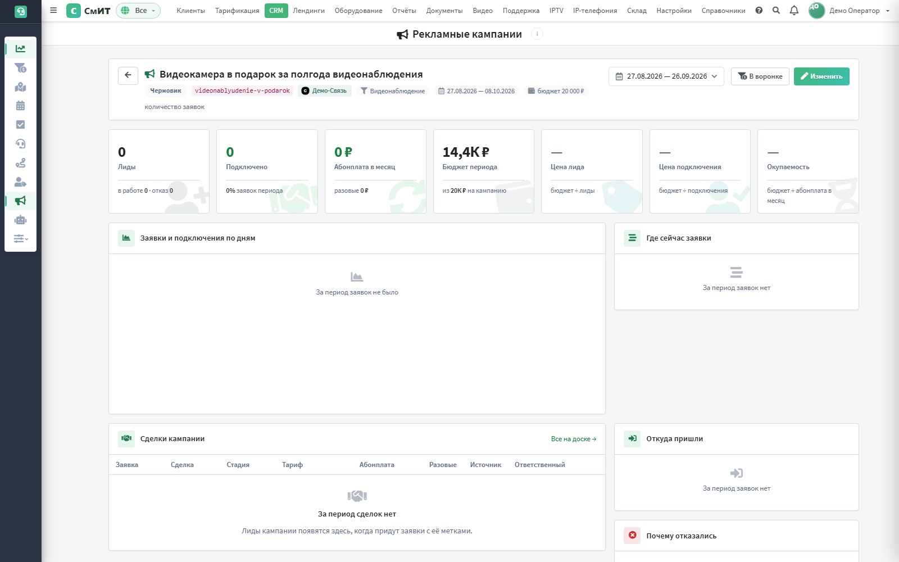
Task: Click the Видеонаблюдение funnel tag
Action: [393, 90]
